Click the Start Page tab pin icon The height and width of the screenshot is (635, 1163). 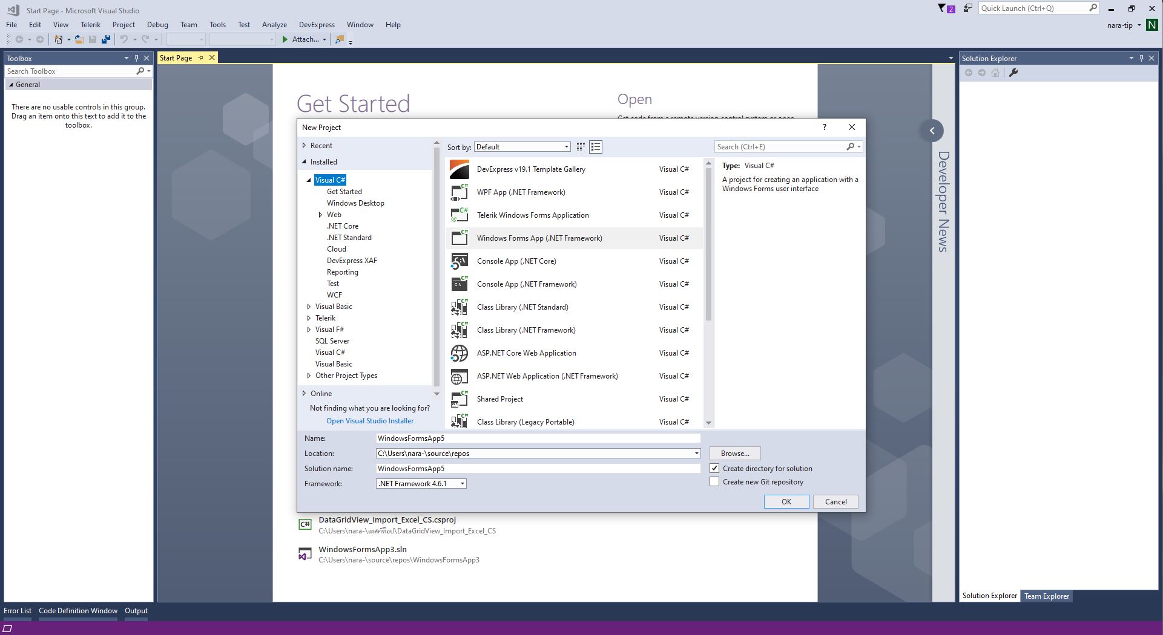coord(201,57)
